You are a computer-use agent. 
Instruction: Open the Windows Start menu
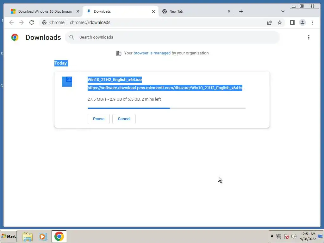tap(9, 236)
